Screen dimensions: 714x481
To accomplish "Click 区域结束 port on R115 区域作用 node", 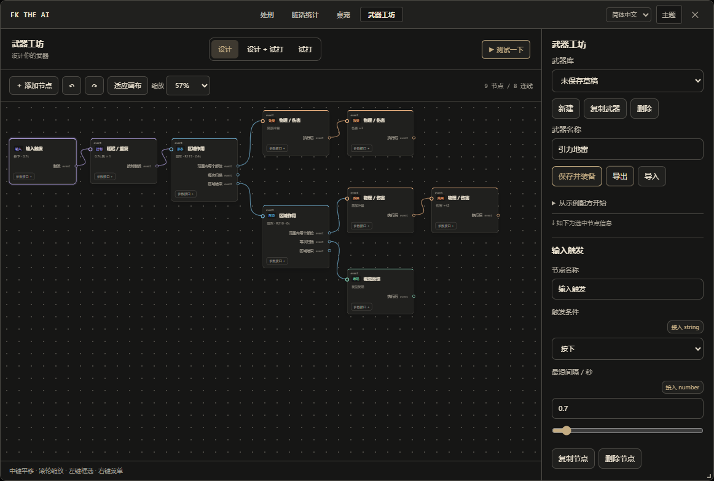I will point(238,184).
